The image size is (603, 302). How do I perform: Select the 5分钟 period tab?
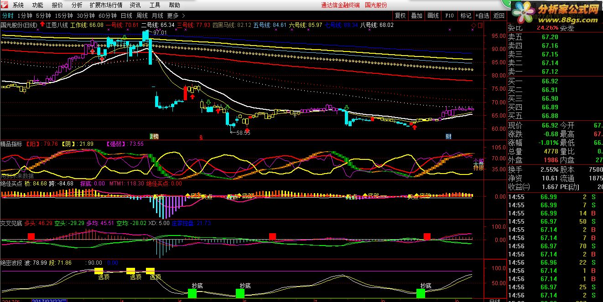[43, 15]
